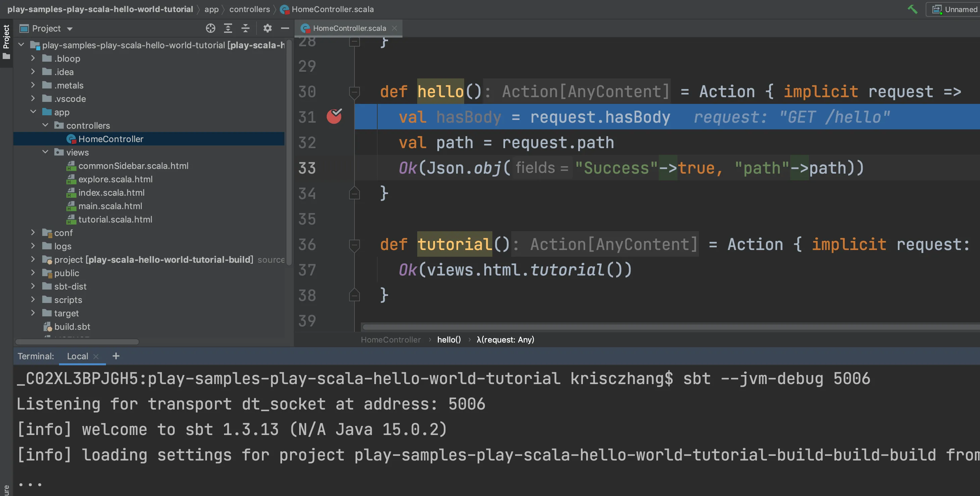This screenshot has width=980, height=496.
Task: Click the controllers breadcrumb in the navigation bar
Action: point(249,9)
